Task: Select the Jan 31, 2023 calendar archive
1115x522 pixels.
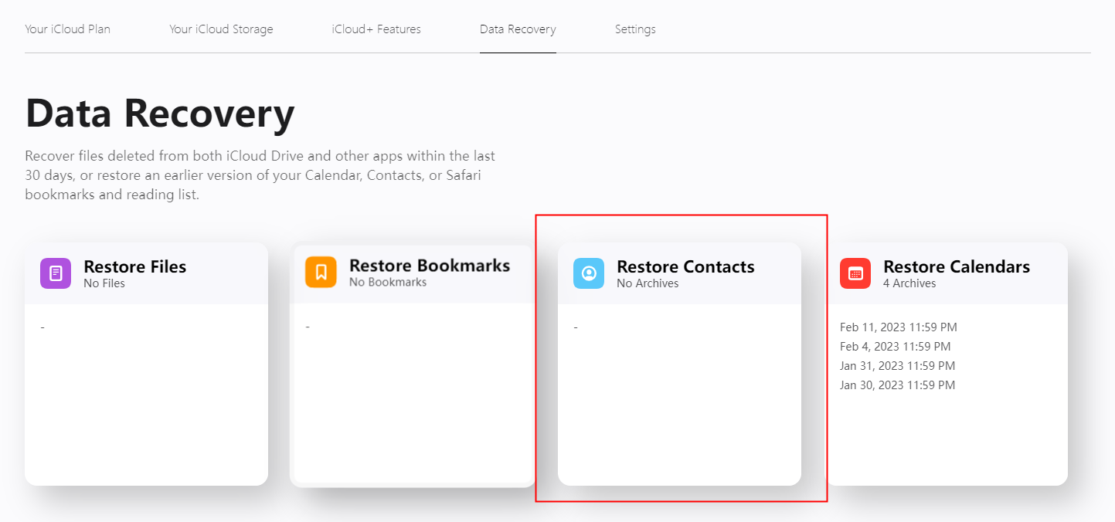Action: 897,365
